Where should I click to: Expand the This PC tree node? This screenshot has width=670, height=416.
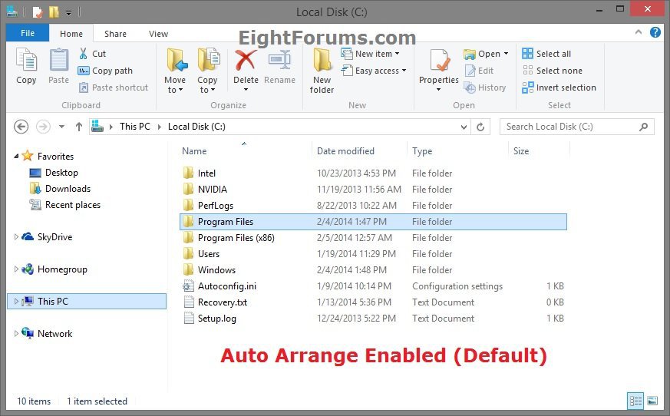(16, 301)
